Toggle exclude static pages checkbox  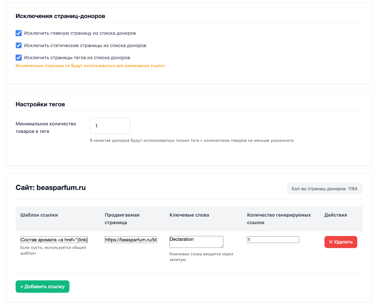coord(19,45)
